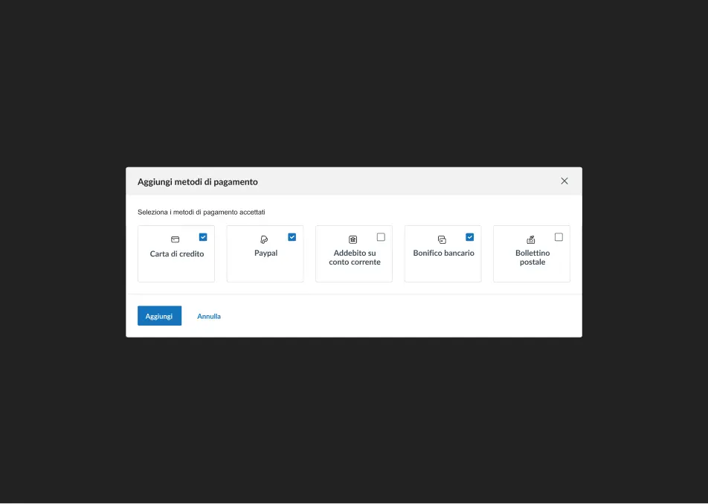This screenshot has height=504, width=708.
Task: Select the 'Carta di credito' label text
Action: click(x=177, y=254)
